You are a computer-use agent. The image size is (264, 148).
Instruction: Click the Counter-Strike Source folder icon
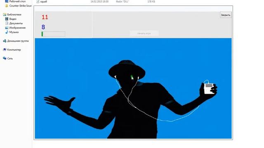click(7, 6)
